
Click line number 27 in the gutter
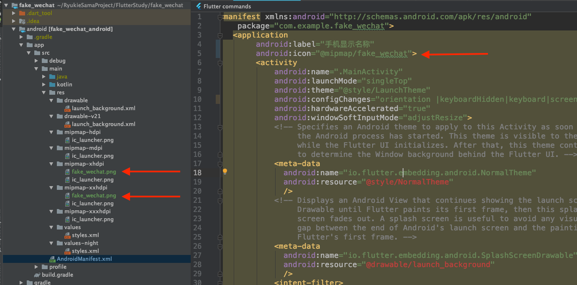pyautogui.click(x=197, y=255)
